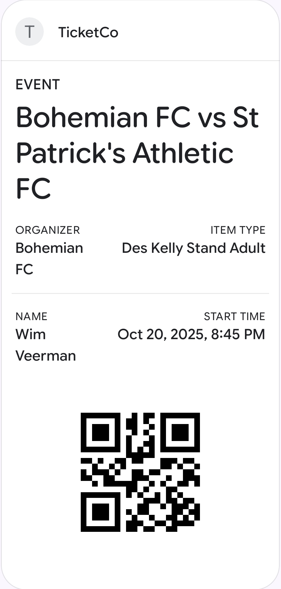The height and width of the screenshot is (589, 281).
Task: Tap the ticket holder name Wim Veerman
Action: (46, 345)
